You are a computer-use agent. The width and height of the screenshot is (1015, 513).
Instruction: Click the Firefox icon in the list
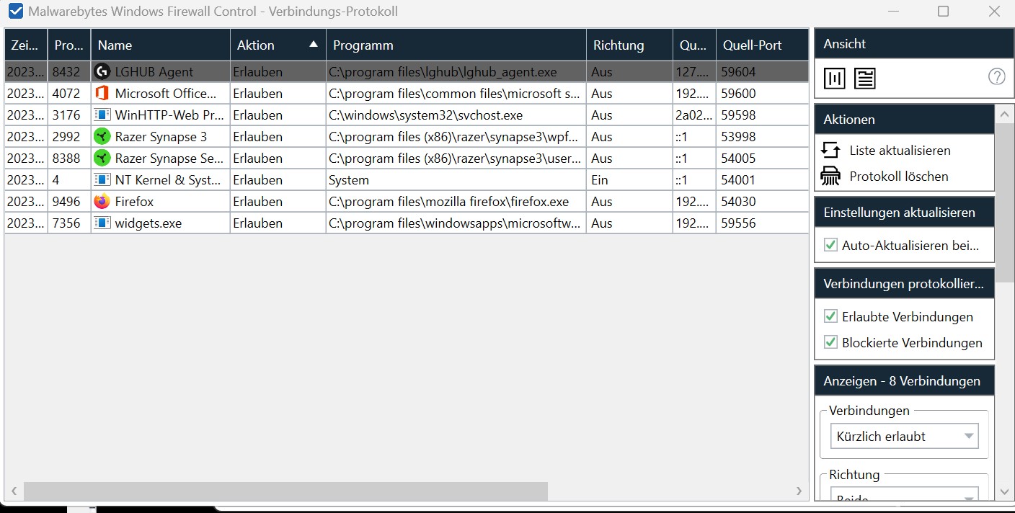[102, 202]
